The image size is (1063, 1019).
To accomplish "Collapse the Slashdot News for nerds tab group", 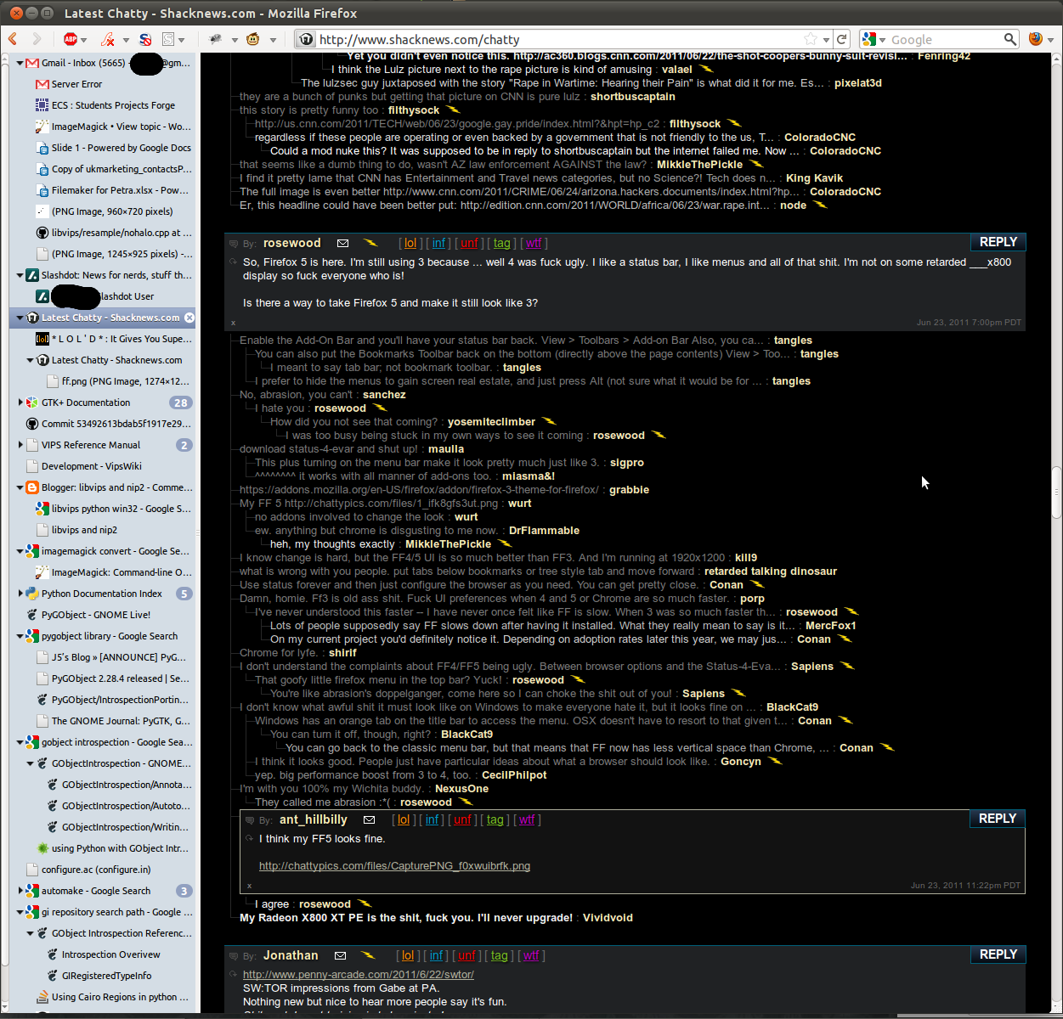I will point(20,275).
